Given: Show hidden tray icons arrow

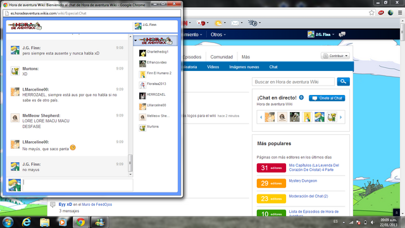Looking at the screenshot, I should tap(344, 222).
